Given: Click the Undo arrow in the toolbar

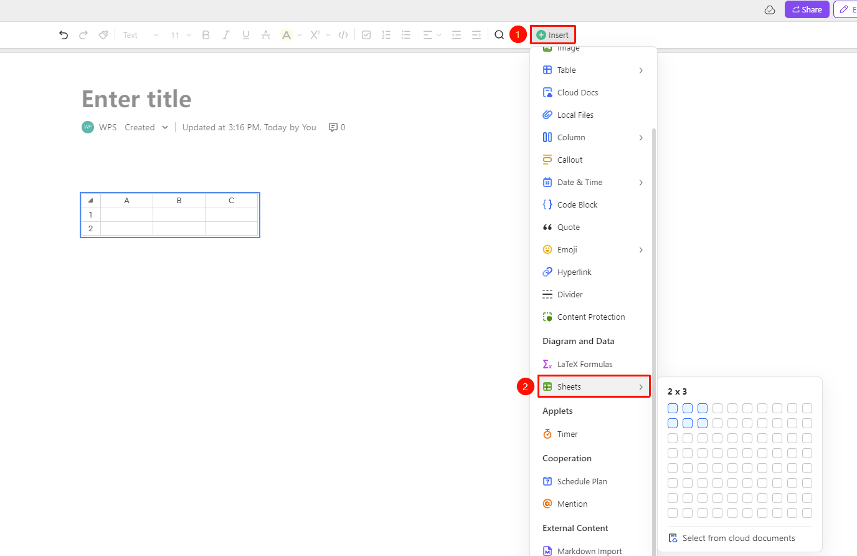Looking at the screenshot, I should click(x=64, y=35).
